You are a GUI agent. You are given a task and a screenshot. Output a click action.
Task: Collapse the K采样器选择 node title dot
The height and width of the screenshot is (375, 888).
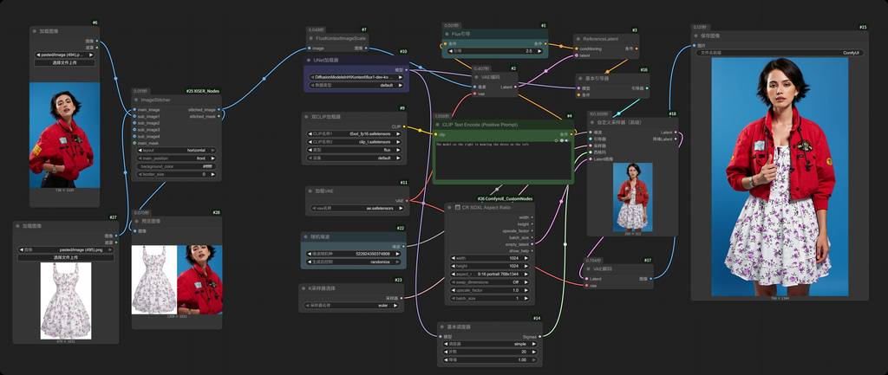point(304,288)
